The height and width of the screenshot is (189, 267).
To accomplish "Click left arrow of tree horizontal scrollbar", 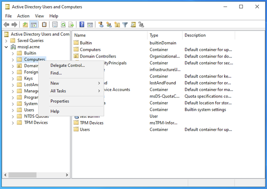I will (5, 175).
